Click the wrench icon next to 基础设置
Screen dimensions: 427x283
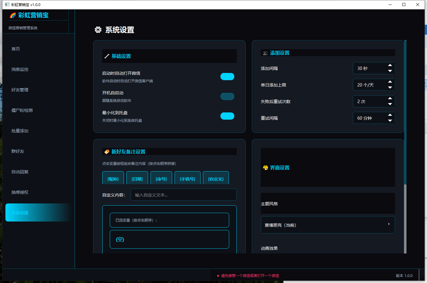(x=107, y=56)
